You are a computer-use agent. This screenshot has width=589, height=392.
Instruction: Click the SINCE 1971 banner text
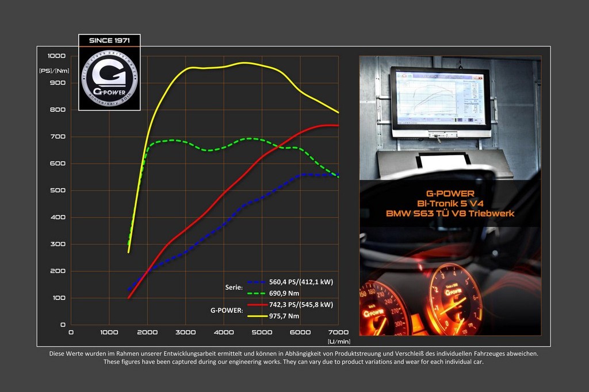coord(109,41)
